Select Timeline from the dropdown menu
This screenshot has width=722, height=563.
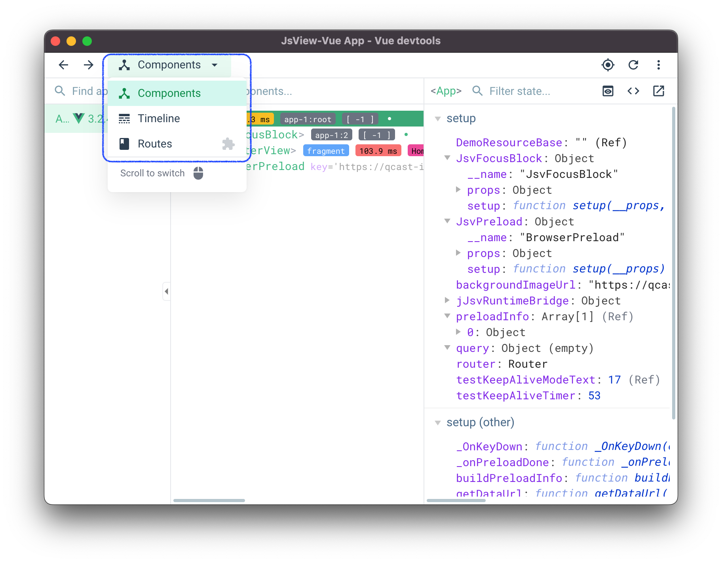pos(159,119)
